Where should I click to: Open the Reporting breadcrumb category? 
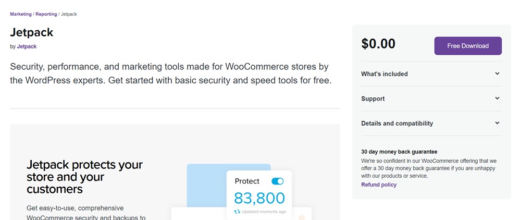46,14
